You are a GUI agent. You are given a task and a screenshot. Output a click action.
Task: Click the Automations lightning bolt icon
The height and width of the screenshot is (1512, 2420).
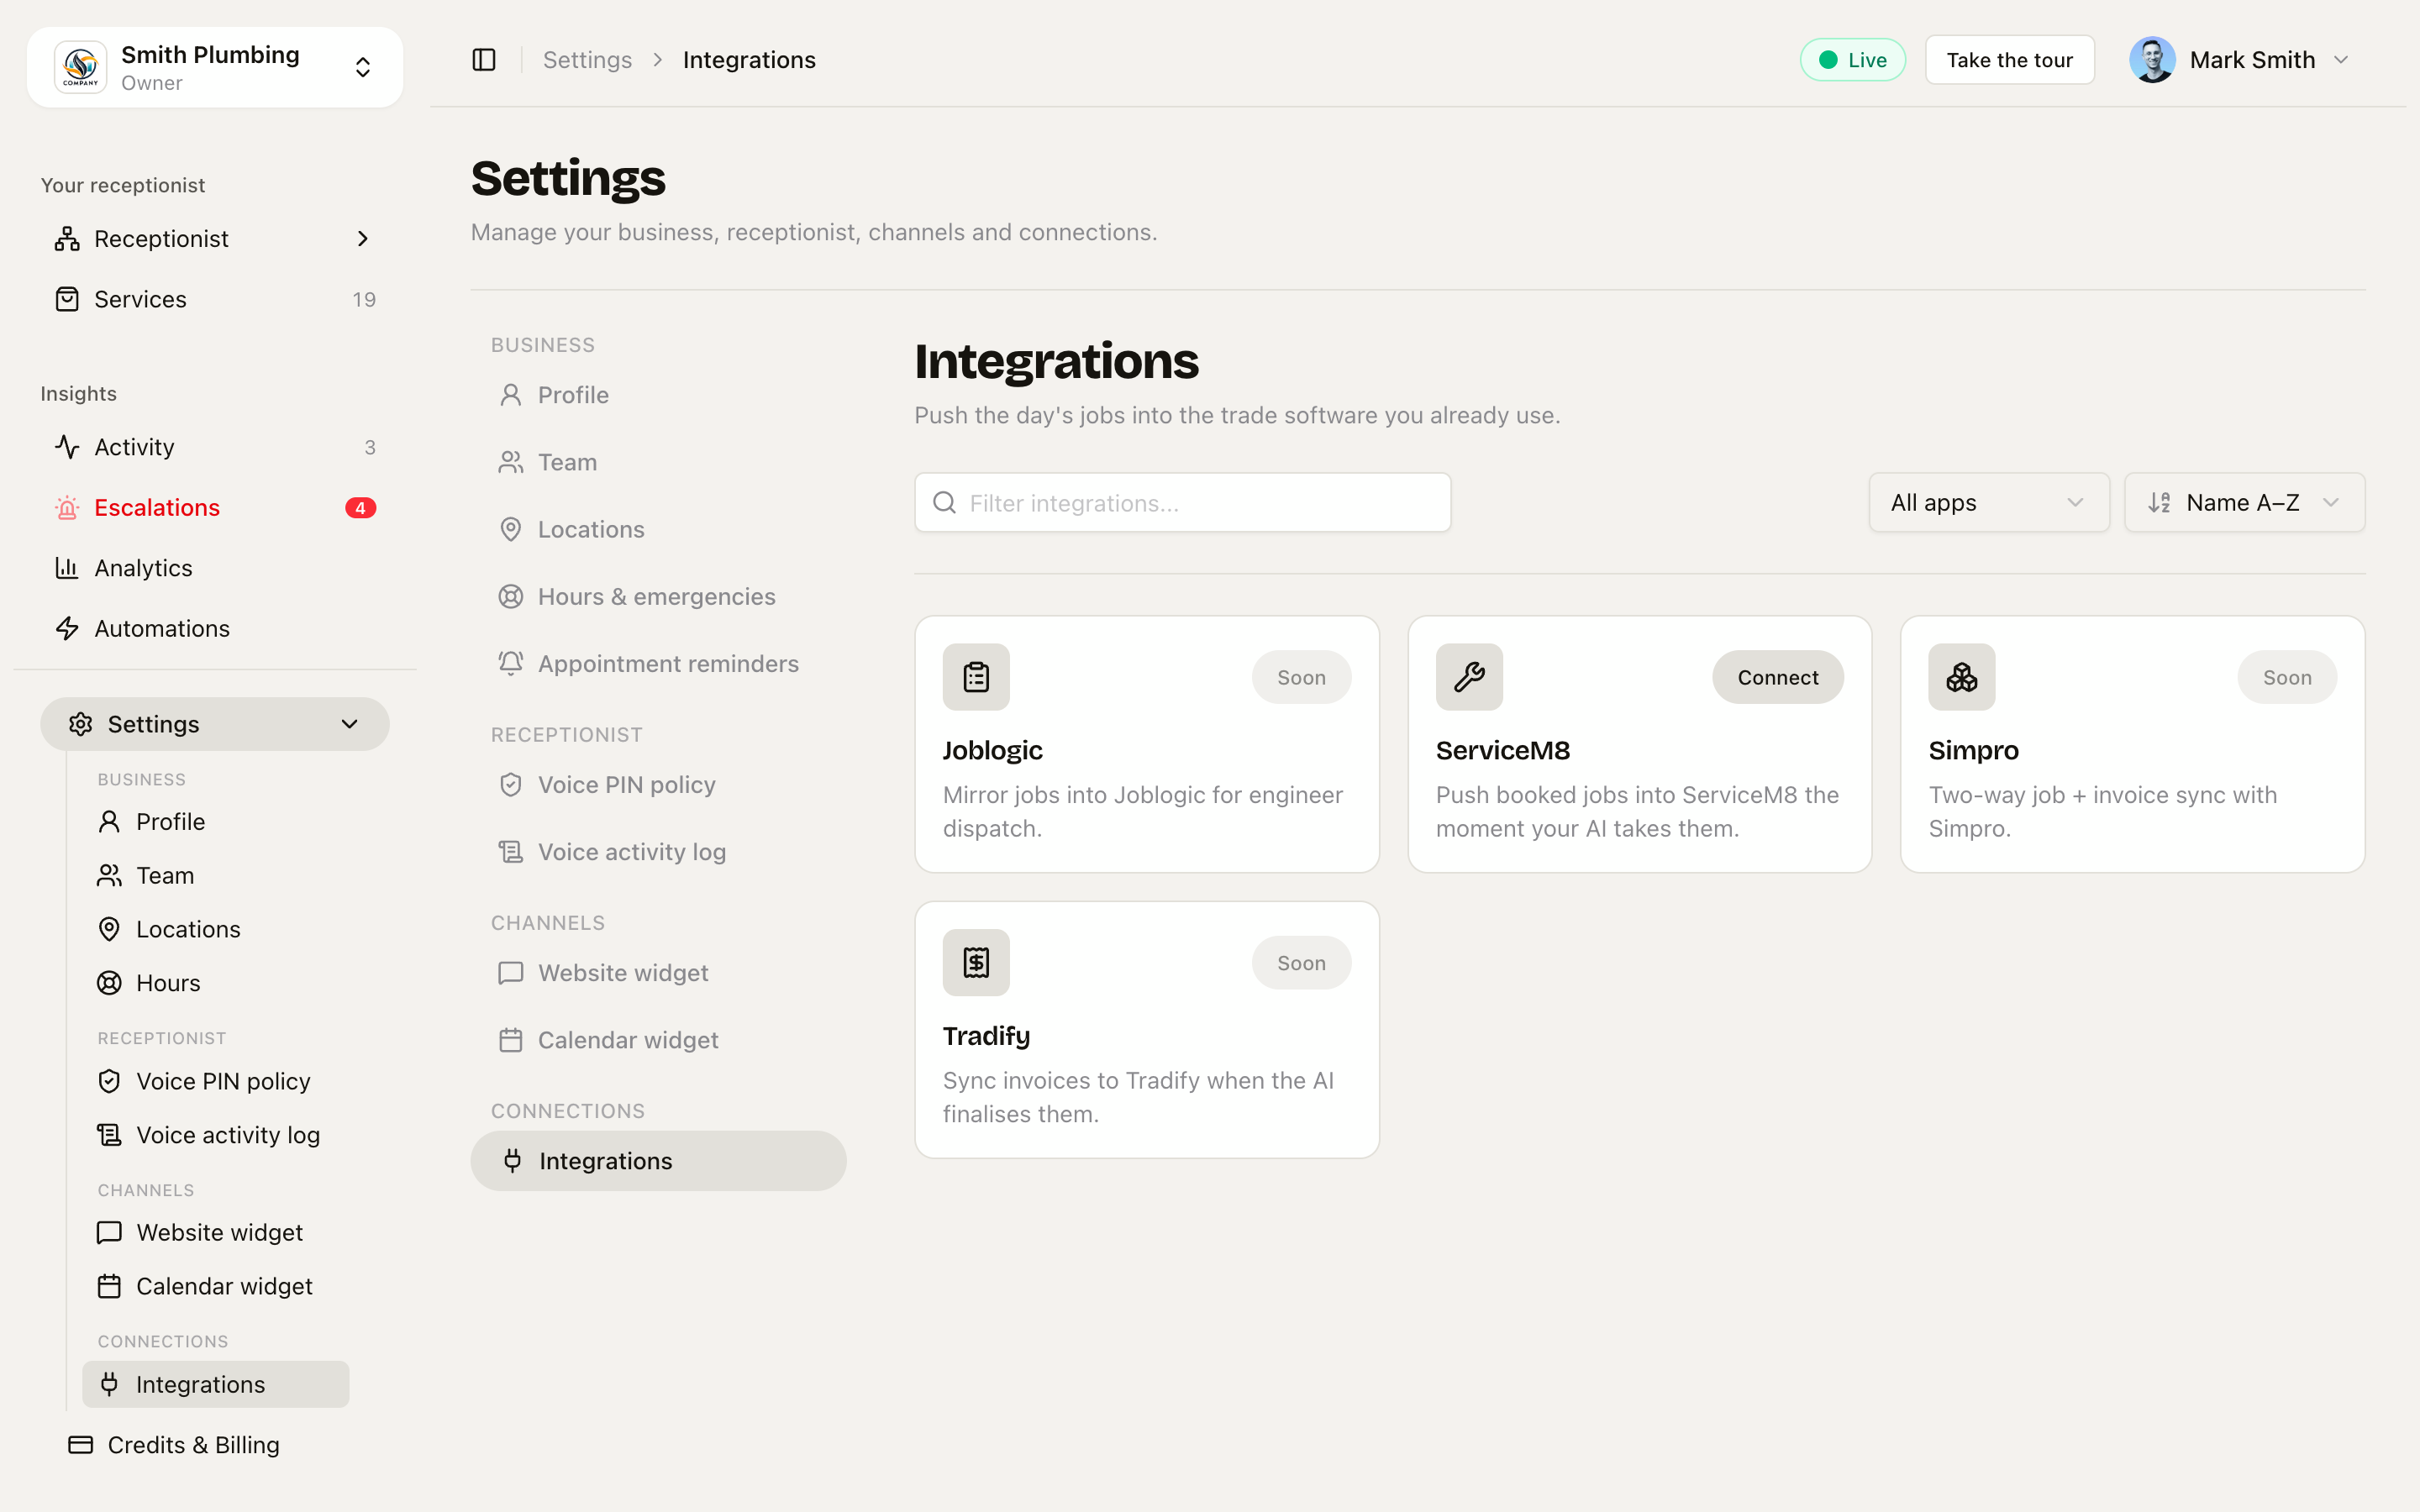[x=67, y=628]
